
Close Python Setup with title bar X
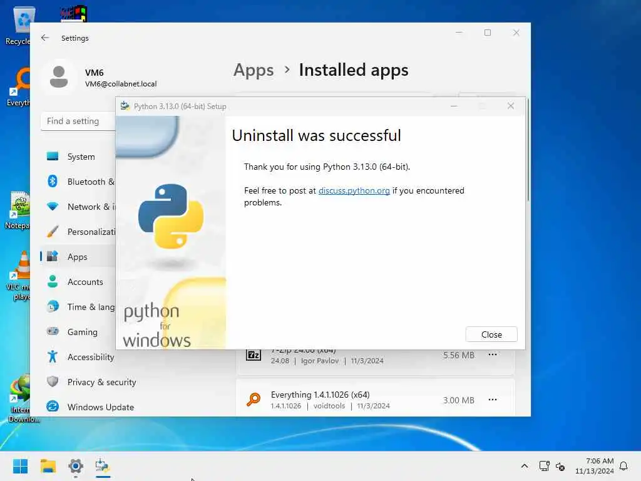click(511, 106)
